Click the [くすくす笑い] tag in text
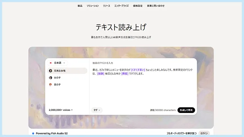Viewport: 244px width, 137px height. pyautogui.click(x=138, y=70)
